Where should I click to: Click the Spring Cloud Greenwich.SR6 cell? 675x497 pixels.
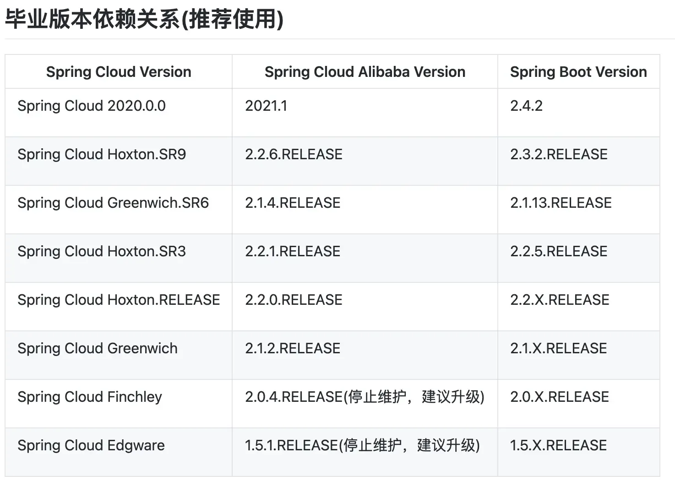tap(119, 210)
